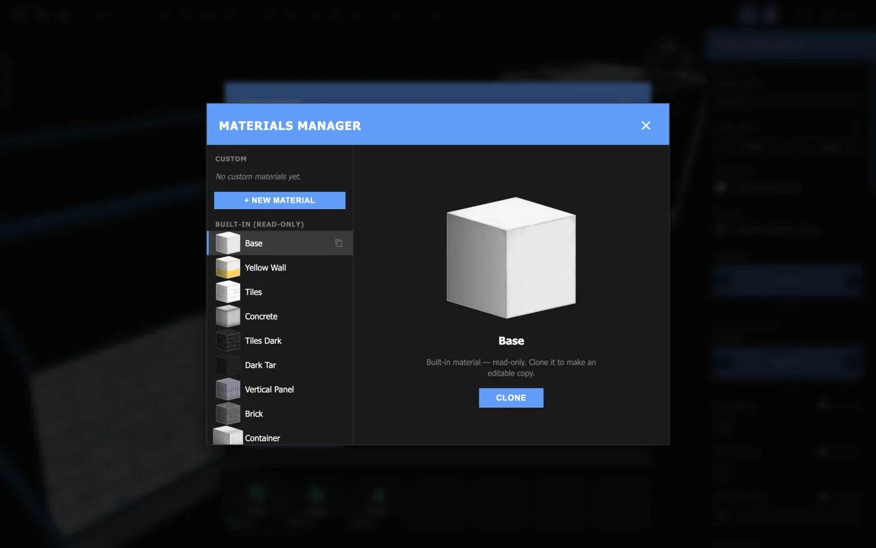Viewport: 876px width, 548px height.
Task: Select the Container material thumbnail
Action: (x=228, y=436)
